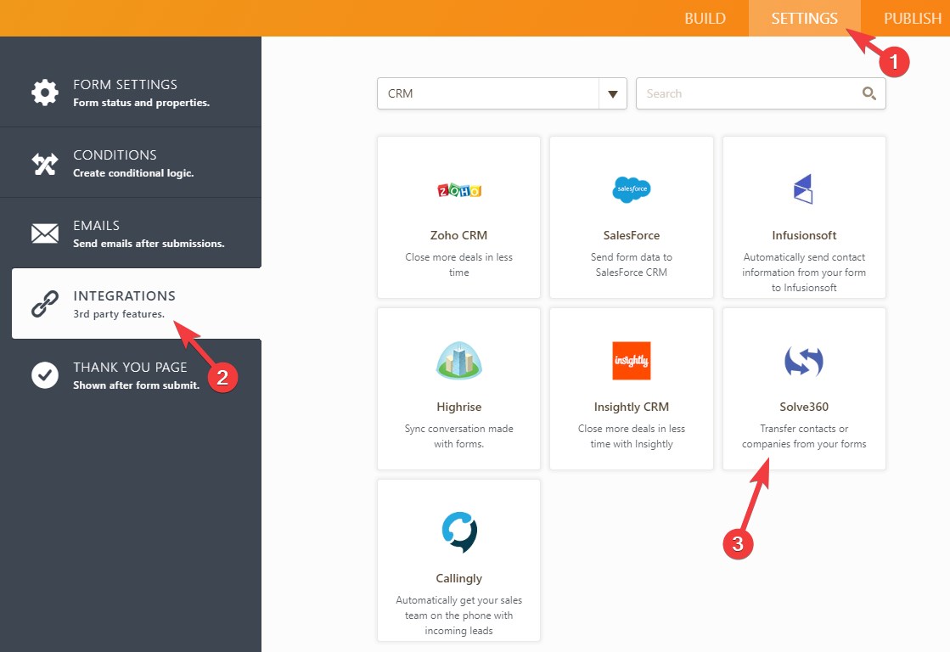Click Callingly's "Automatically get your sales team" description
950x652 pixels.
[x=458, y=615]
